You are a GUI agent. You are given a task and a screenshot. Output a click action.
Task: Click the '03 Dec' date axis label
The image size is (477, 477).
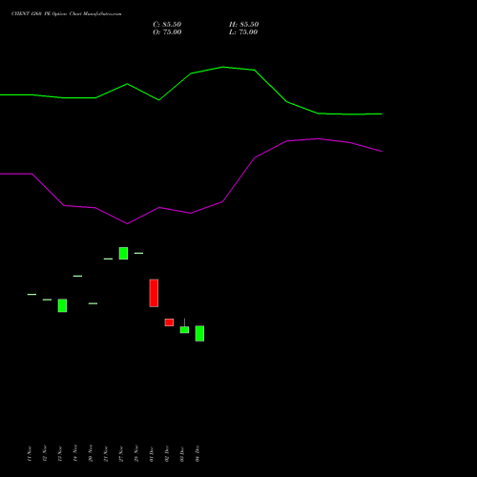(182, 453)
